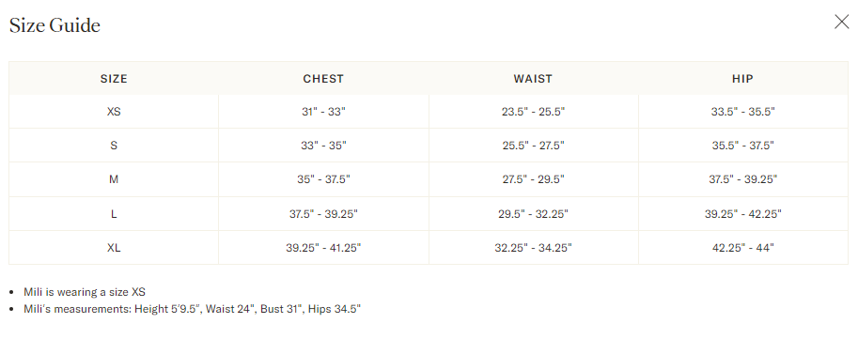
Task: Click the Size Guide heading
Action: tap(55, 25)
